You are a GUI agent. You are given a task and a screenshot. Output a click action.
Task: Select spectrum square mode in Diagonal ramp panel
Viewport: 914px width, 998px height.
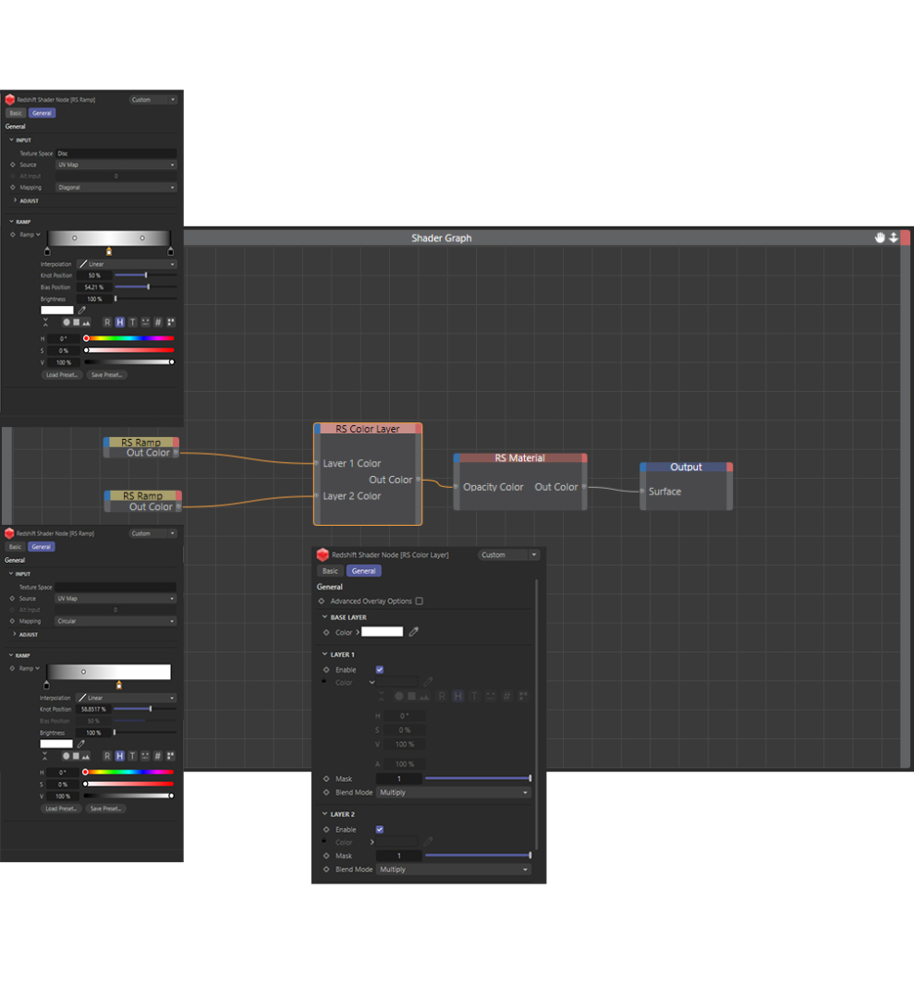click(x=76, y=323)
